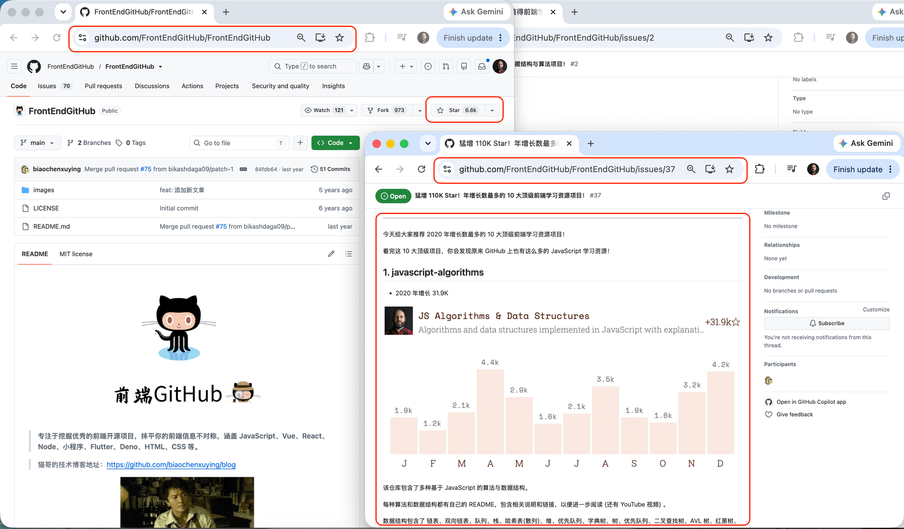The width and height of the screenshot is (904, 529).
Task: Go back in the issue #37 window
Action: click(379, 169)
